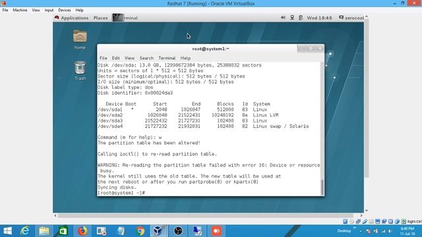Click the guest volume speaker icon
This screenshot has height=237, width=422.
click(x=283, y=18)
